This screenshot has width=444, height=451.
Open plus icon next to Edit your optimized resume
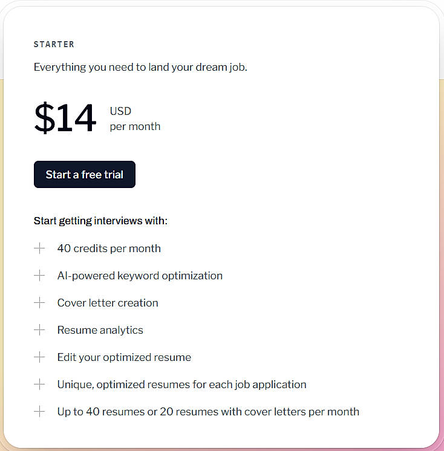click(39, 357)
